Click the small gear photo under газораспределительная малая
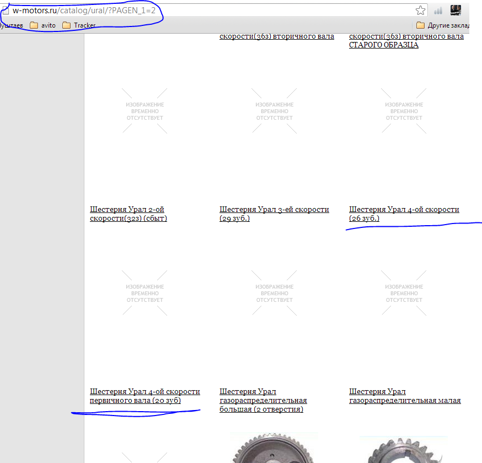Image resolution: width=482 pixels, height=463 pixels. (403, 449)
